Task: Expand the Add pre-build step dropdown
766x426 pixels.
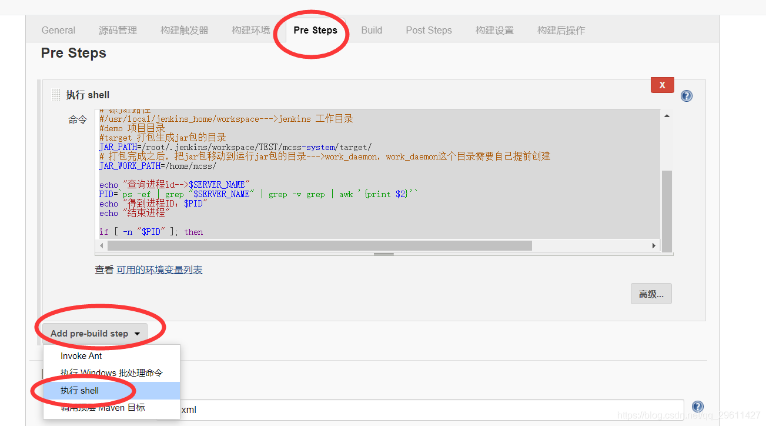Action: click(95, 333)
